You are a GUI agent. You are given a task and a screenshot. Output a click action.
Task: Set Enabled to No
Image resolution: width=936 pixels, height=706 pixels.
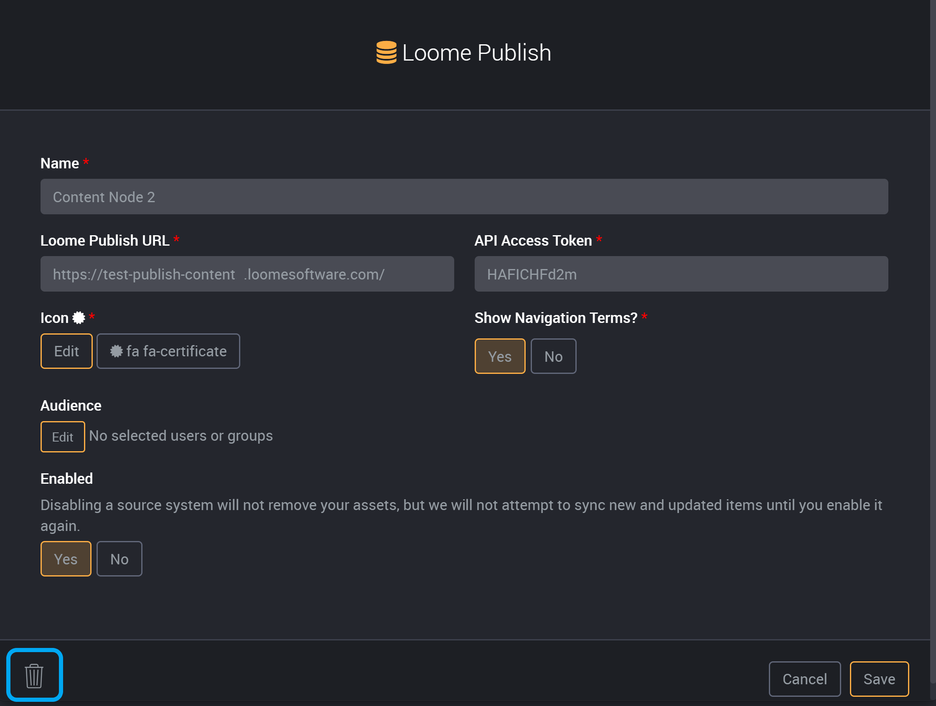point(120,559)
